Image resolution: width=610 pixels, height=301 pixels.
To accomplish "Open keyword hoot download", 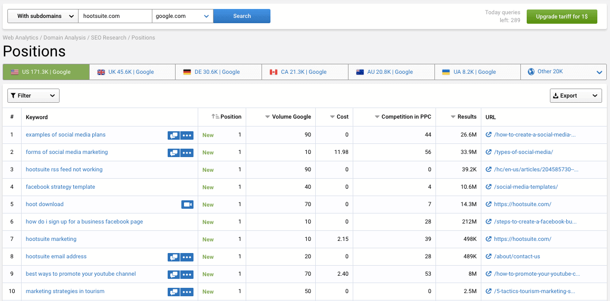I will point(45,204).
